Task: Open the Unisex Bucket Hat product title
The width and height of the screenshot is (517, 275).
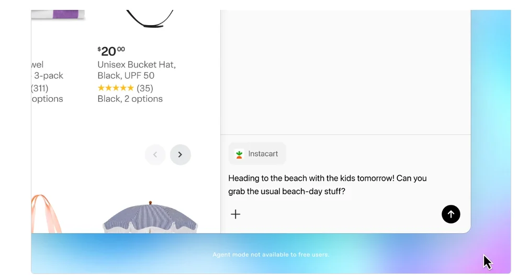Action: click(x=137, y=70)
